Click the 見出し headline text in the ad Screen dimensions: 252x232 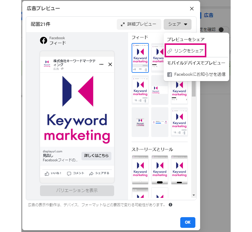click(48, 156)
